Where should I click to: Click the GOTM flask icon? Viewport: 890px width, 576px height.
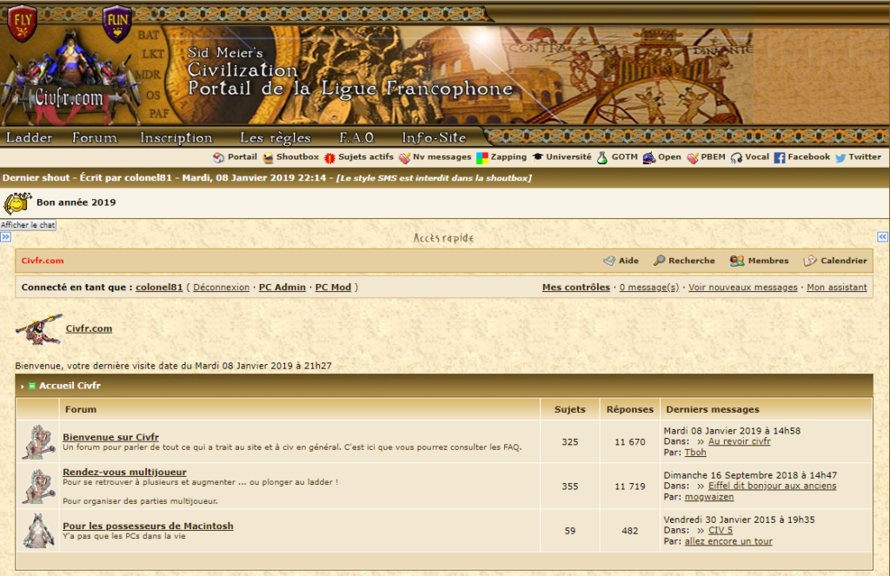coord(602,158)
